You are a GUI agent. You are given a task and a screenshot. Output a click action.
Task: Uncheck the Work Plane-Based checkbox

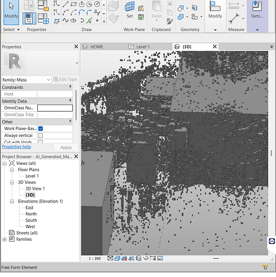pos(41,128)
